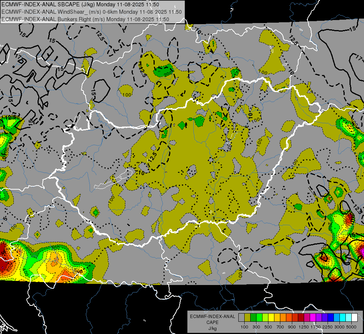The width and height of the screenshot is (364, 334).
Task: Click the 'SBCAPE (J/kg)' title line
Action: tap(80, 4)
